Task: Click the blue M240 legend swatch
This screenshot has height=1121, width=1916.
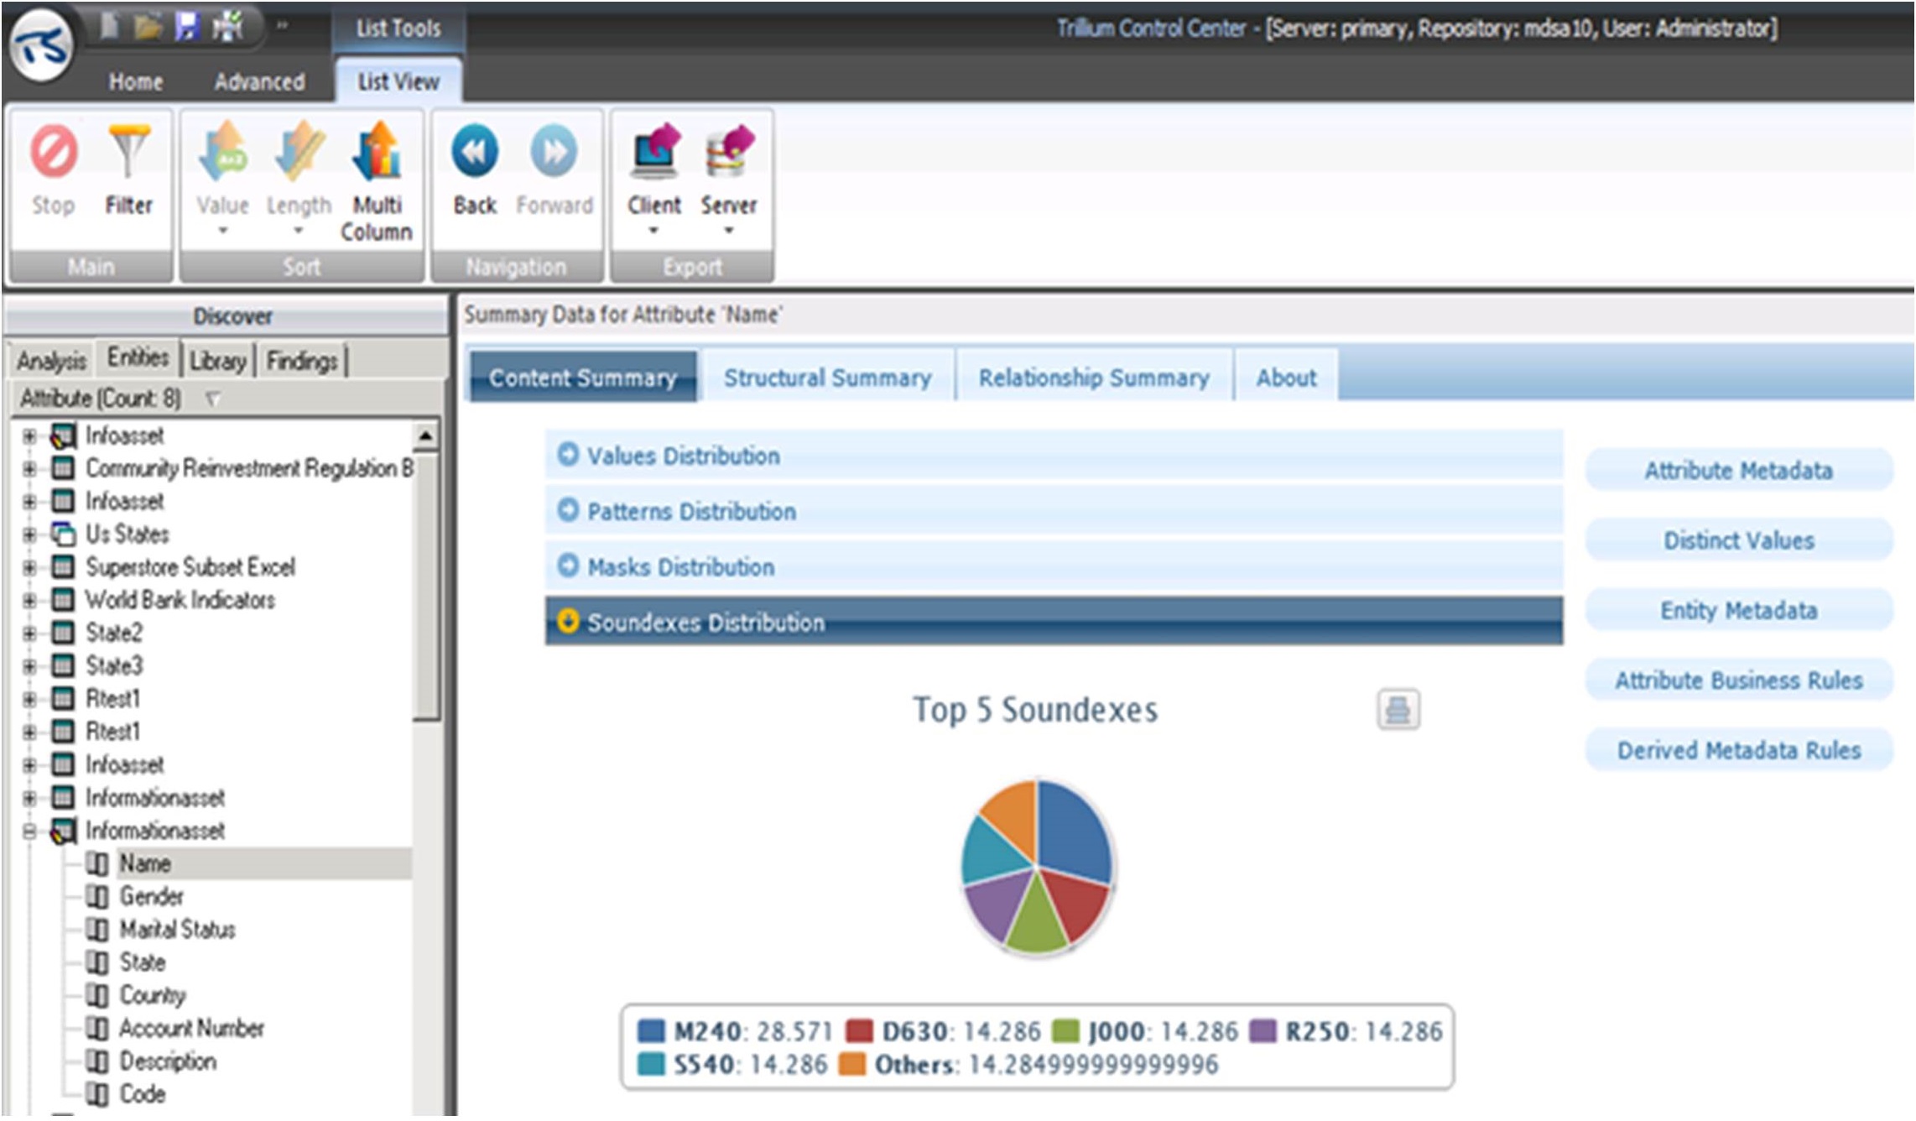Action: coord(651,1031)
